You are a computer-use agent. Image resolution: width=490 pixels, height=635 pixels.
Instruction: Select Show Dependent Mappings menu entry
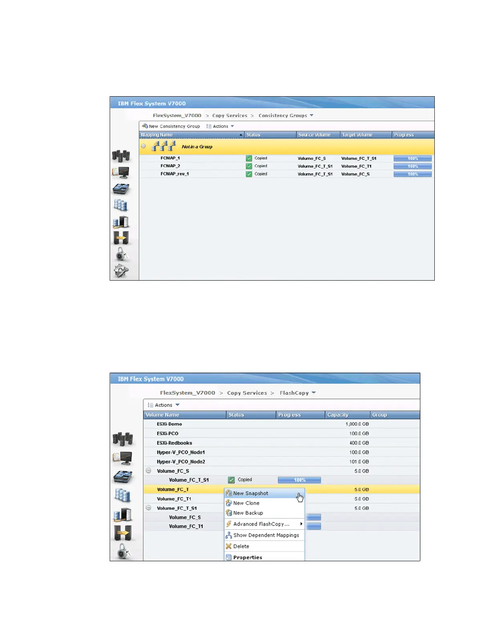coord(265,535)
